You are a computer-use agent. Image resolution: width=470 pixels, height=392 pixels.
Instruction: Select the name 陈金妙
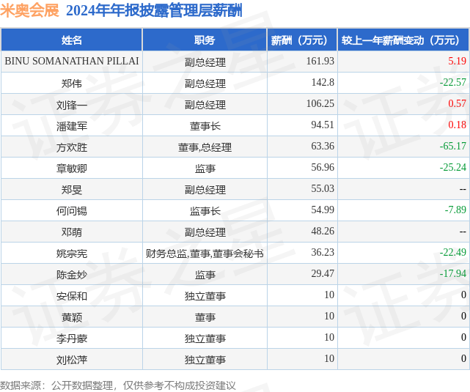(72, 275)
